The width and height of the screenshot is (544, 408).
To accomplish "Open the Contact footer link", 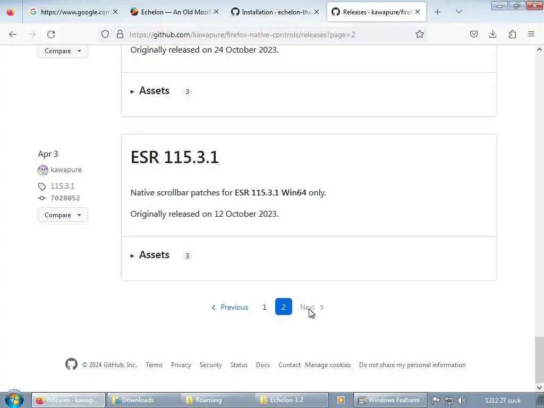I will click(x=290, y=365).
